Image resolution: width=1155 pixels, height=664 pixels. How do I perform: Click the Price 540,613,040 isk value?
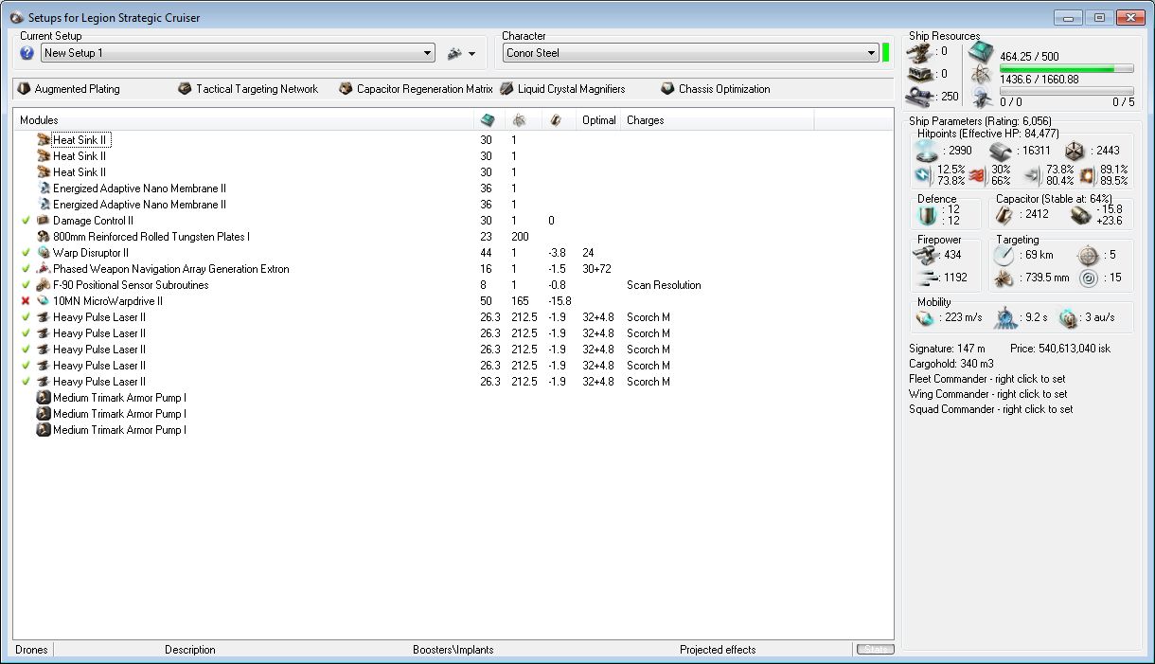(1060, 349)
